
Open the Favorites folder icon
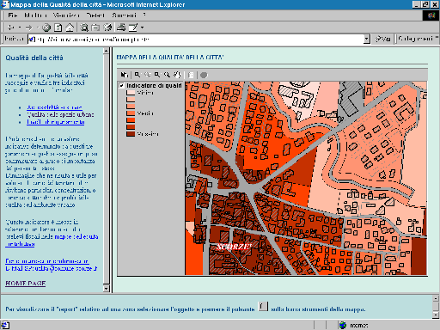tap(95, 27)
